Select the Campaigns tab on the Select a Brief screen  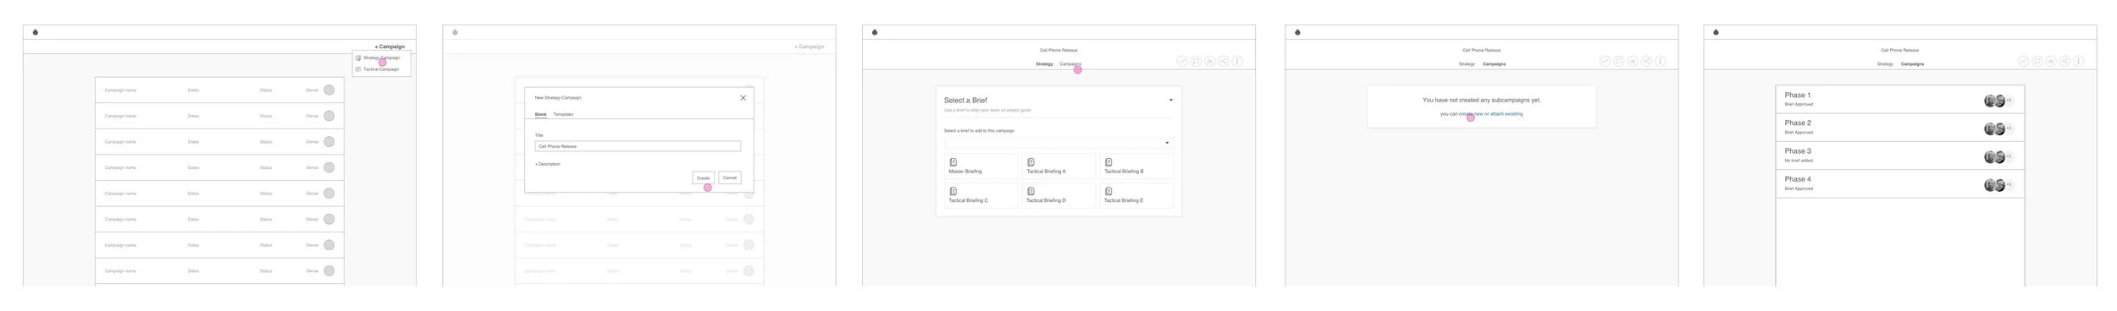tap(1070, 64)
